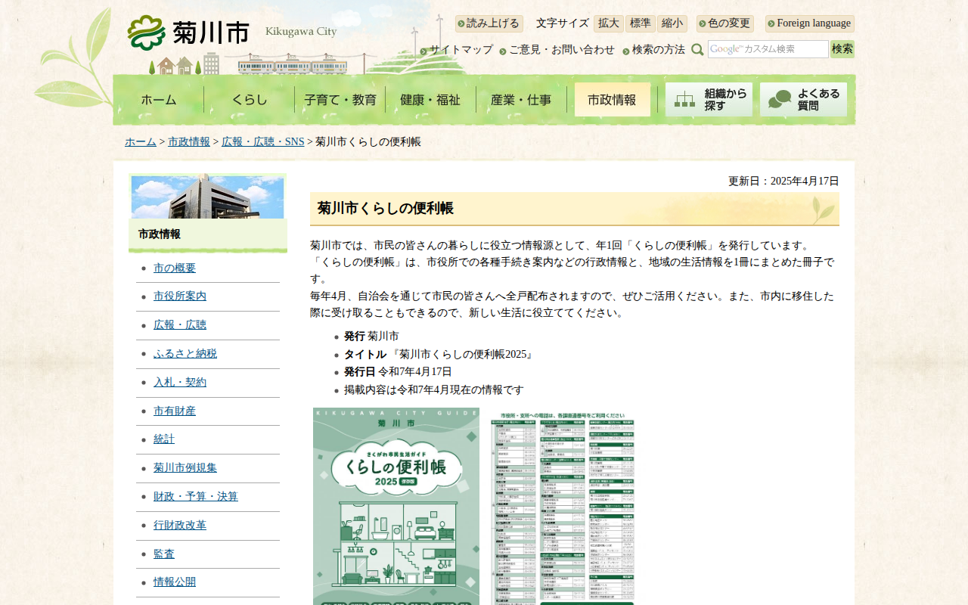The height and width of the screenshot is (605, 968).
Task: Click 広報・広聴・SNS breadcrumb link
Action: click(x=263, y=142)
